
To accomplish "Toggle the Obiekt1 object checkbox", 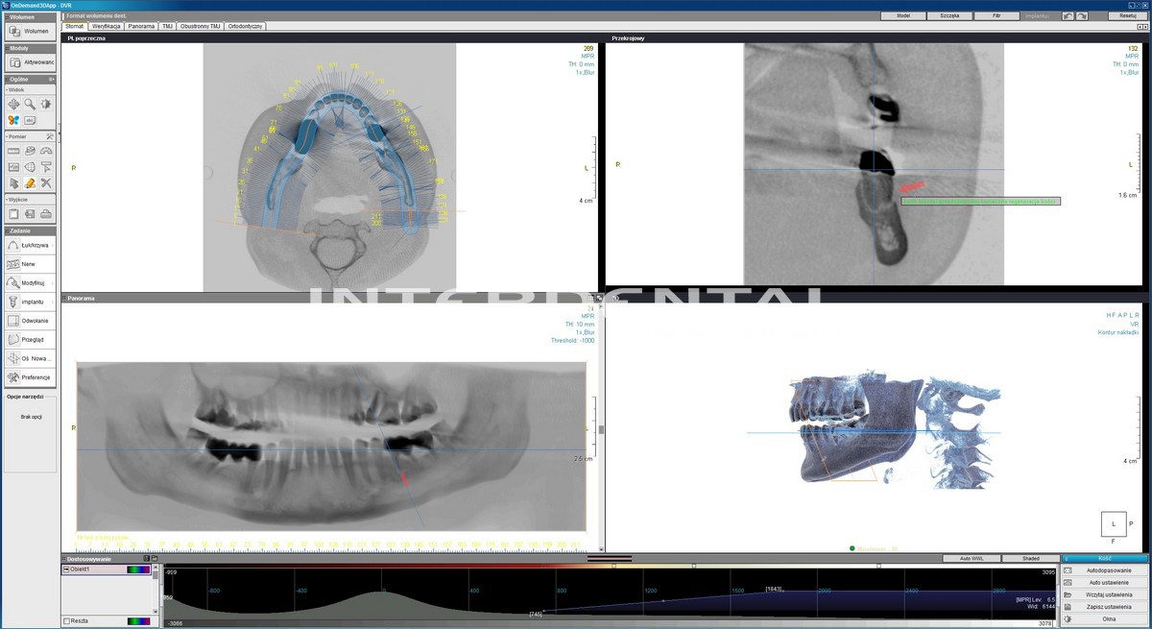I will [x=66, y=569].
